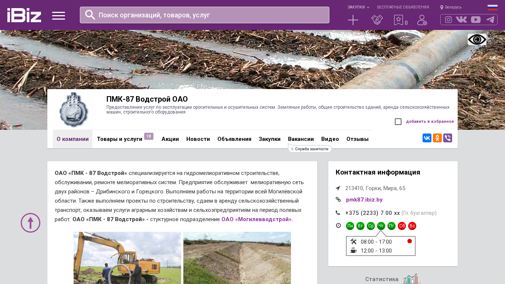The image size is (505, 284).
Task: Select Saturday in working hours
Action: point(402,226)
